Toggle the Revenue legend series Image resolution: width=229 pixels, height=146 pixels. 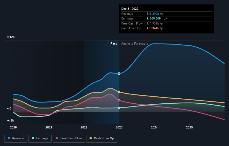[x=16, y=138]
